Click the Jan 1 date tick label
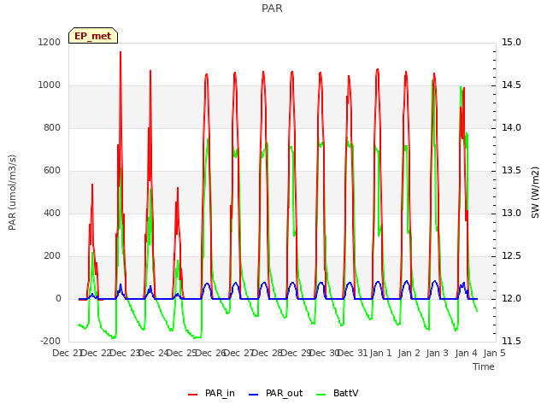Image resolution: width=547 pixels, height=410 pixels. point(380,353)
